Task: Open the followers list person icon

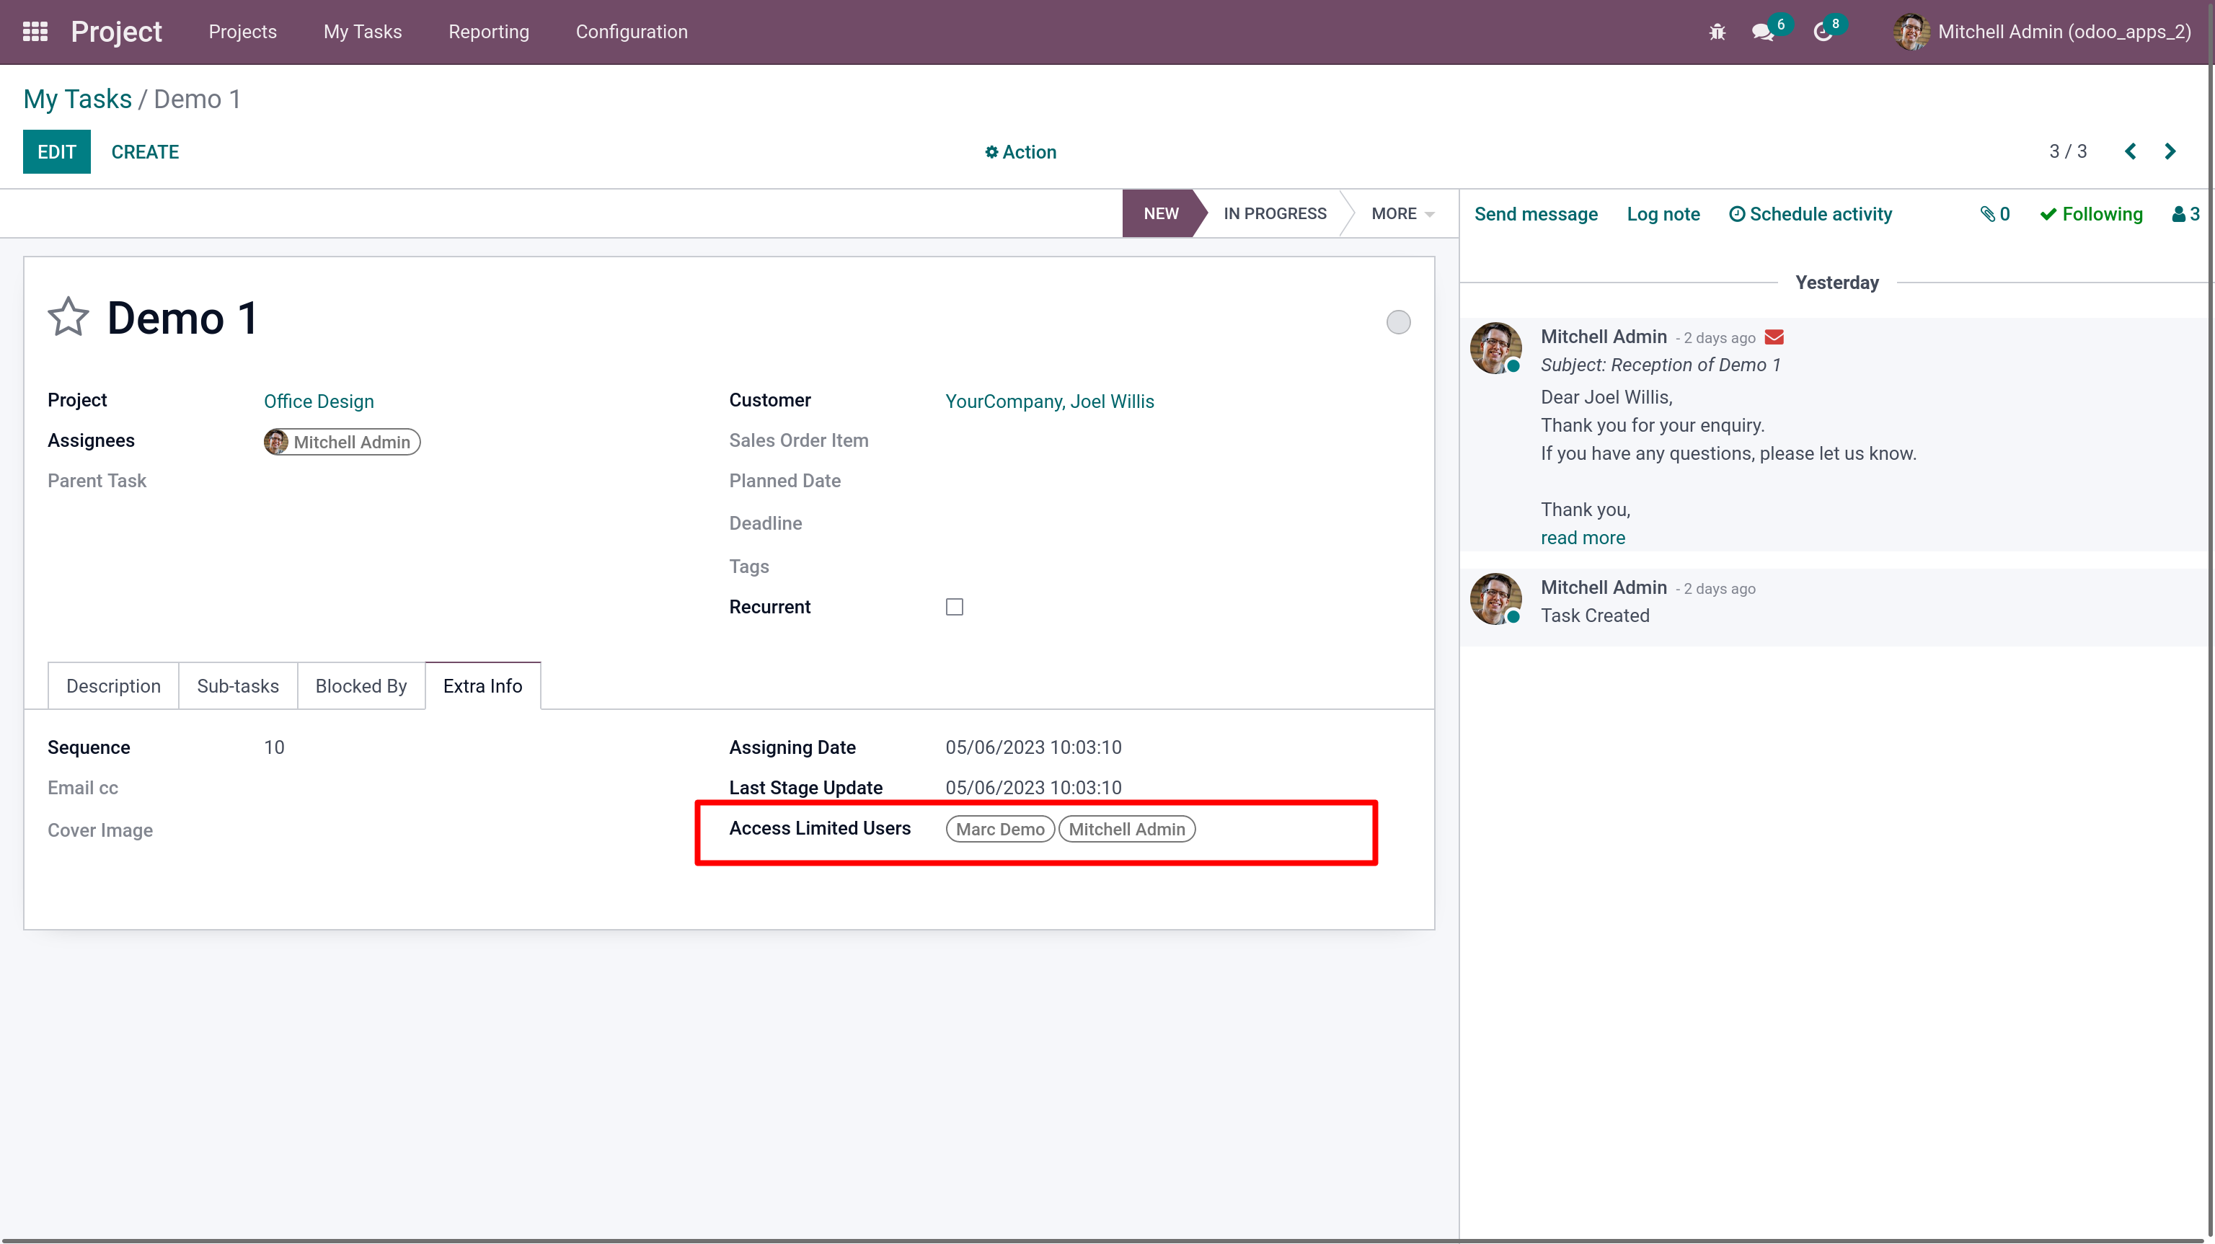Action: (2184, 214)
